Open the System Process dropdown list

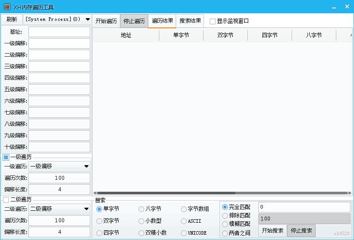87,19
